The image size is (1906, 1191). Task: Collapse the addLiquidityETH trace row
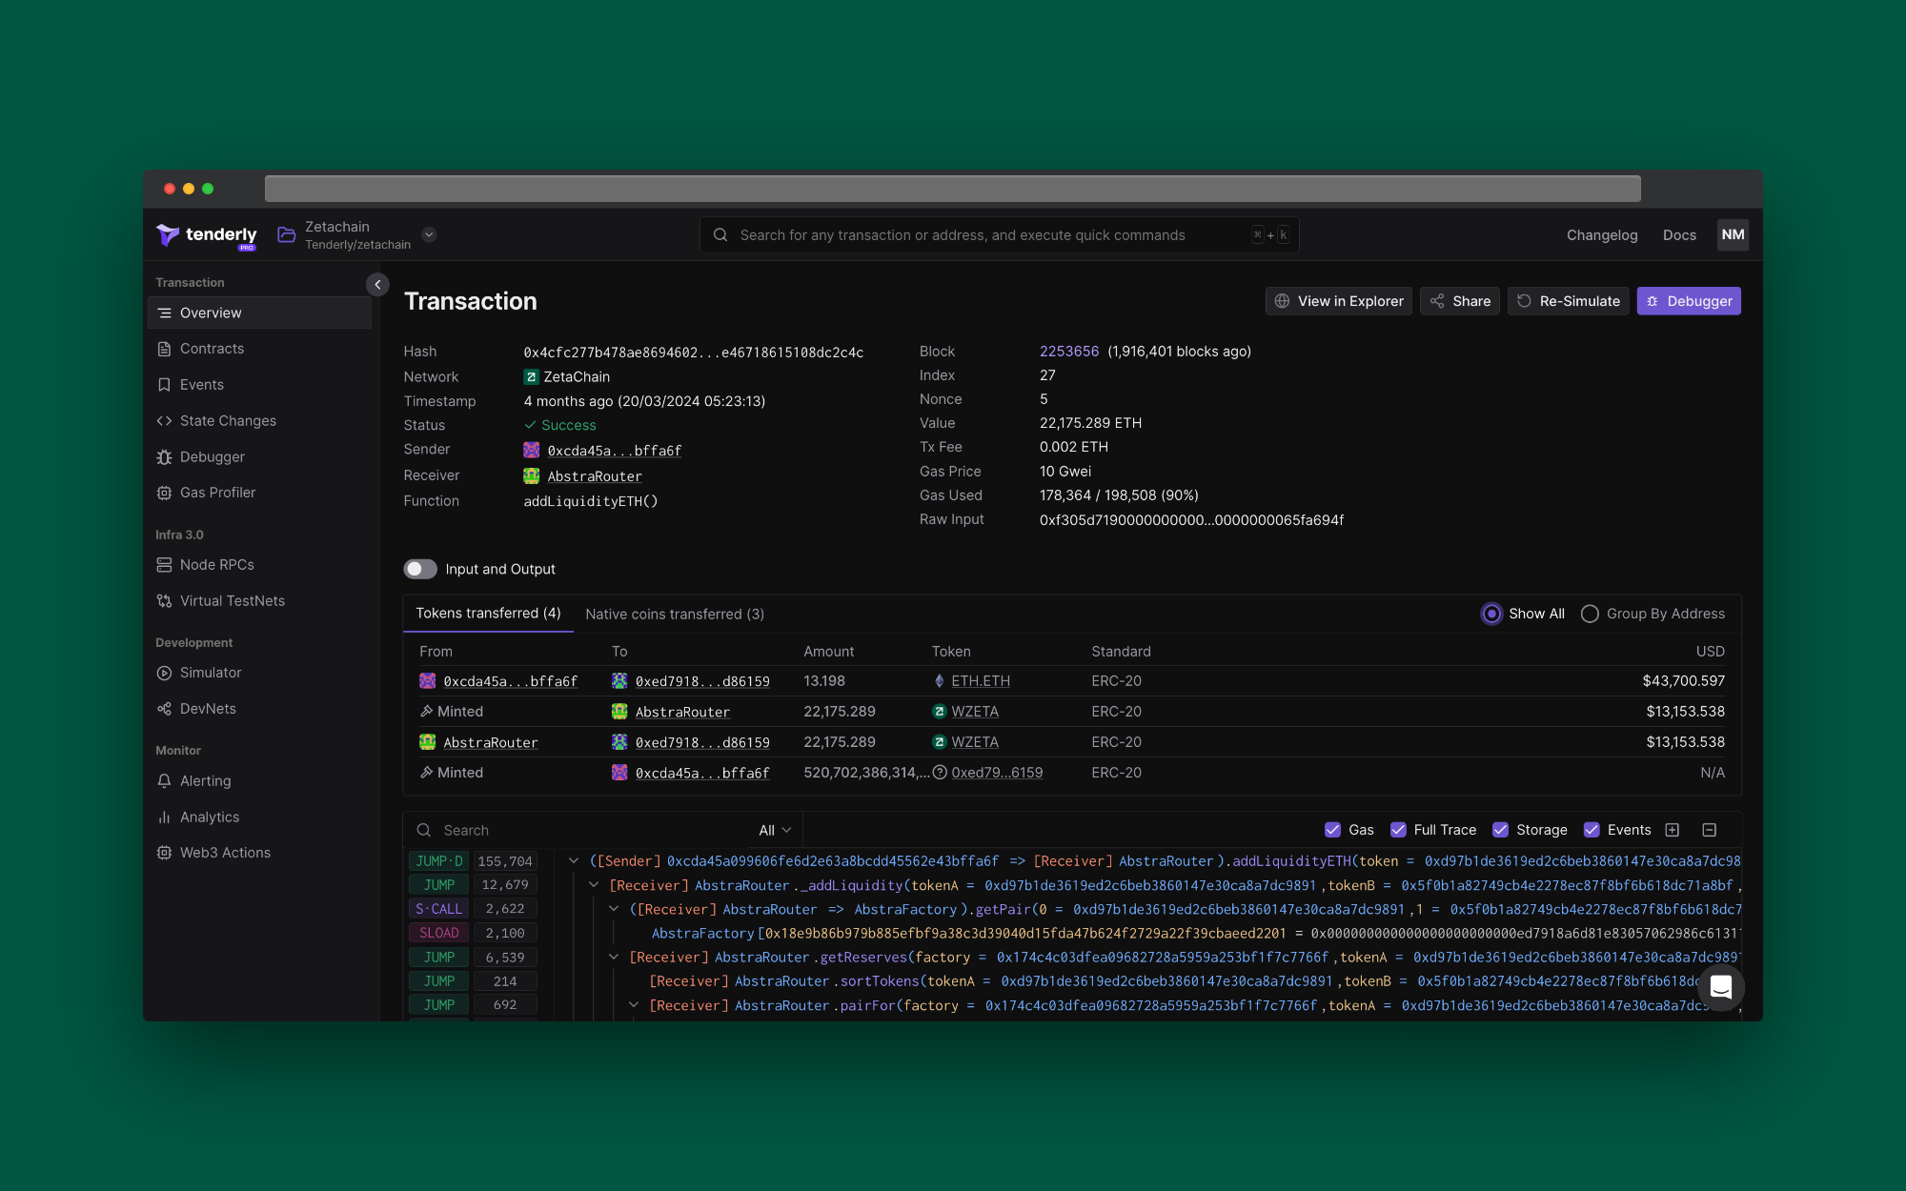[574, 860]
